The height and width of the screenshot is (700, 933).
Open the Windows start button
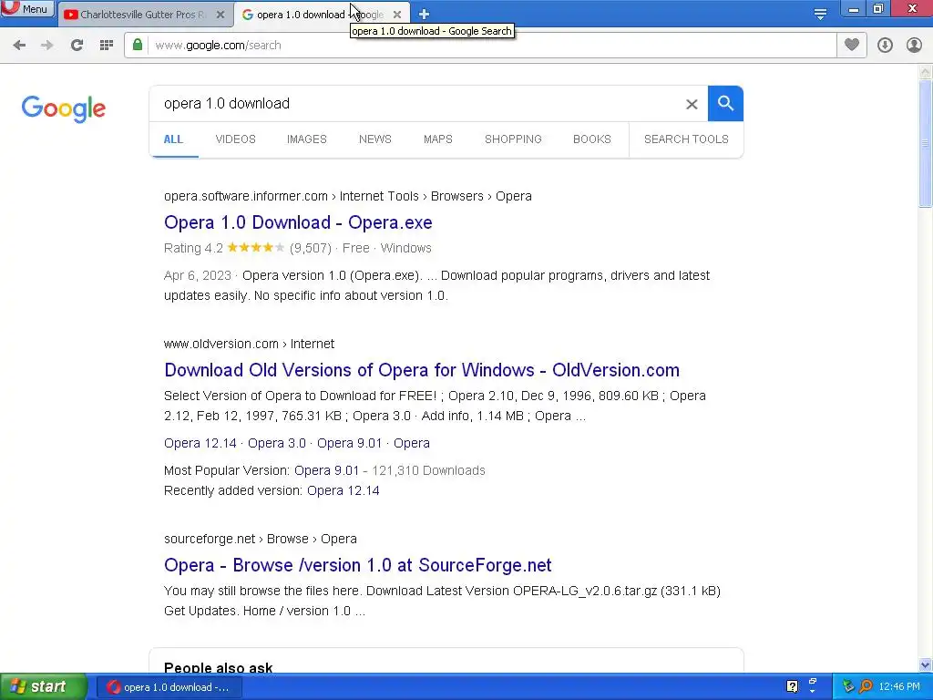coord(44,687)
